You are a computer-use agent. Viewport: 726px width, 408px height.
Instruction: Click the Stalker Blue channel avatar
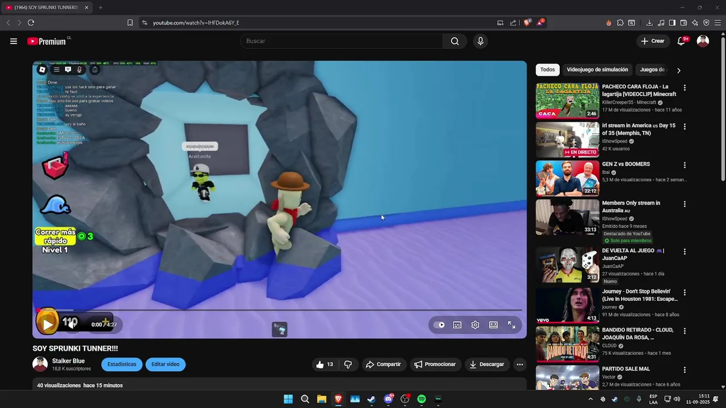tap(40, 364)
